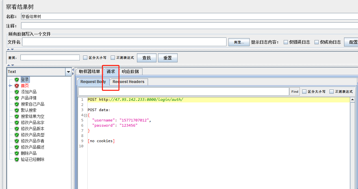Screen dimensions: 358x189
Task: Click 浏览... file button
Action: coord(239,42)
